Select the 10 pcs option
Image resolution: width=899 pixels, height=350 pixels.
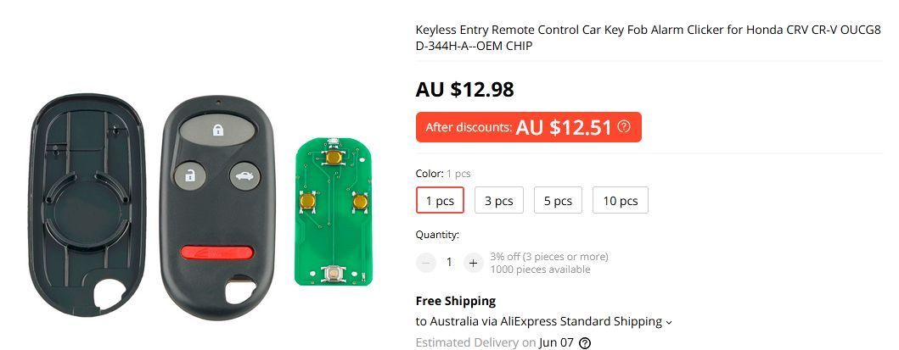(x=621, y=200)
